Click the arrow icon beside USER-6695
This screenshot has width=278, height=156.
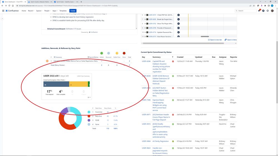pyautogui.click(x=179, y=19)
